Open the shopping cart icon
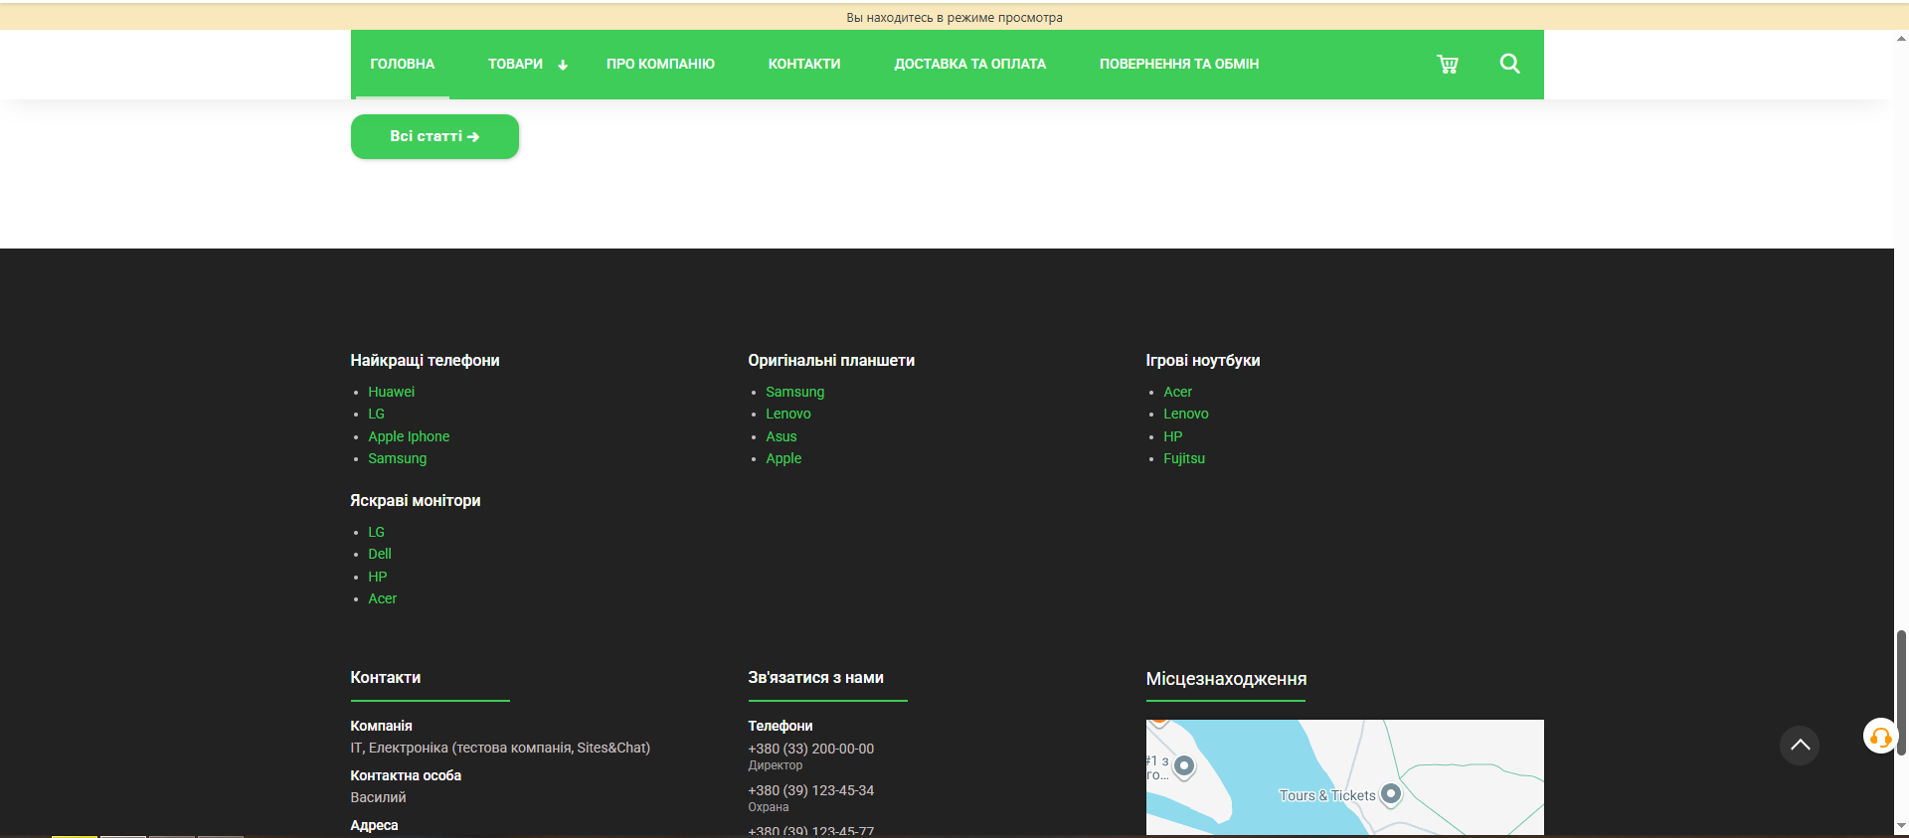Viewport: 1909px width, 838px height. [x=1447, y=65]
